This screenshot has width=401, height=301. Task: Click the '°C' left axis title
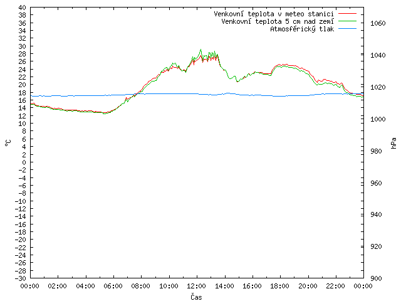click(8, 143)
